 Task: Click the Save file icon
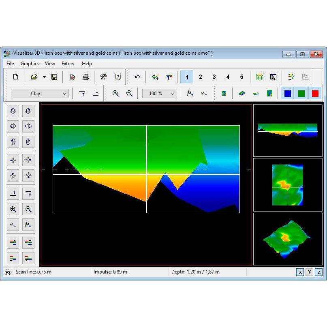54,77
